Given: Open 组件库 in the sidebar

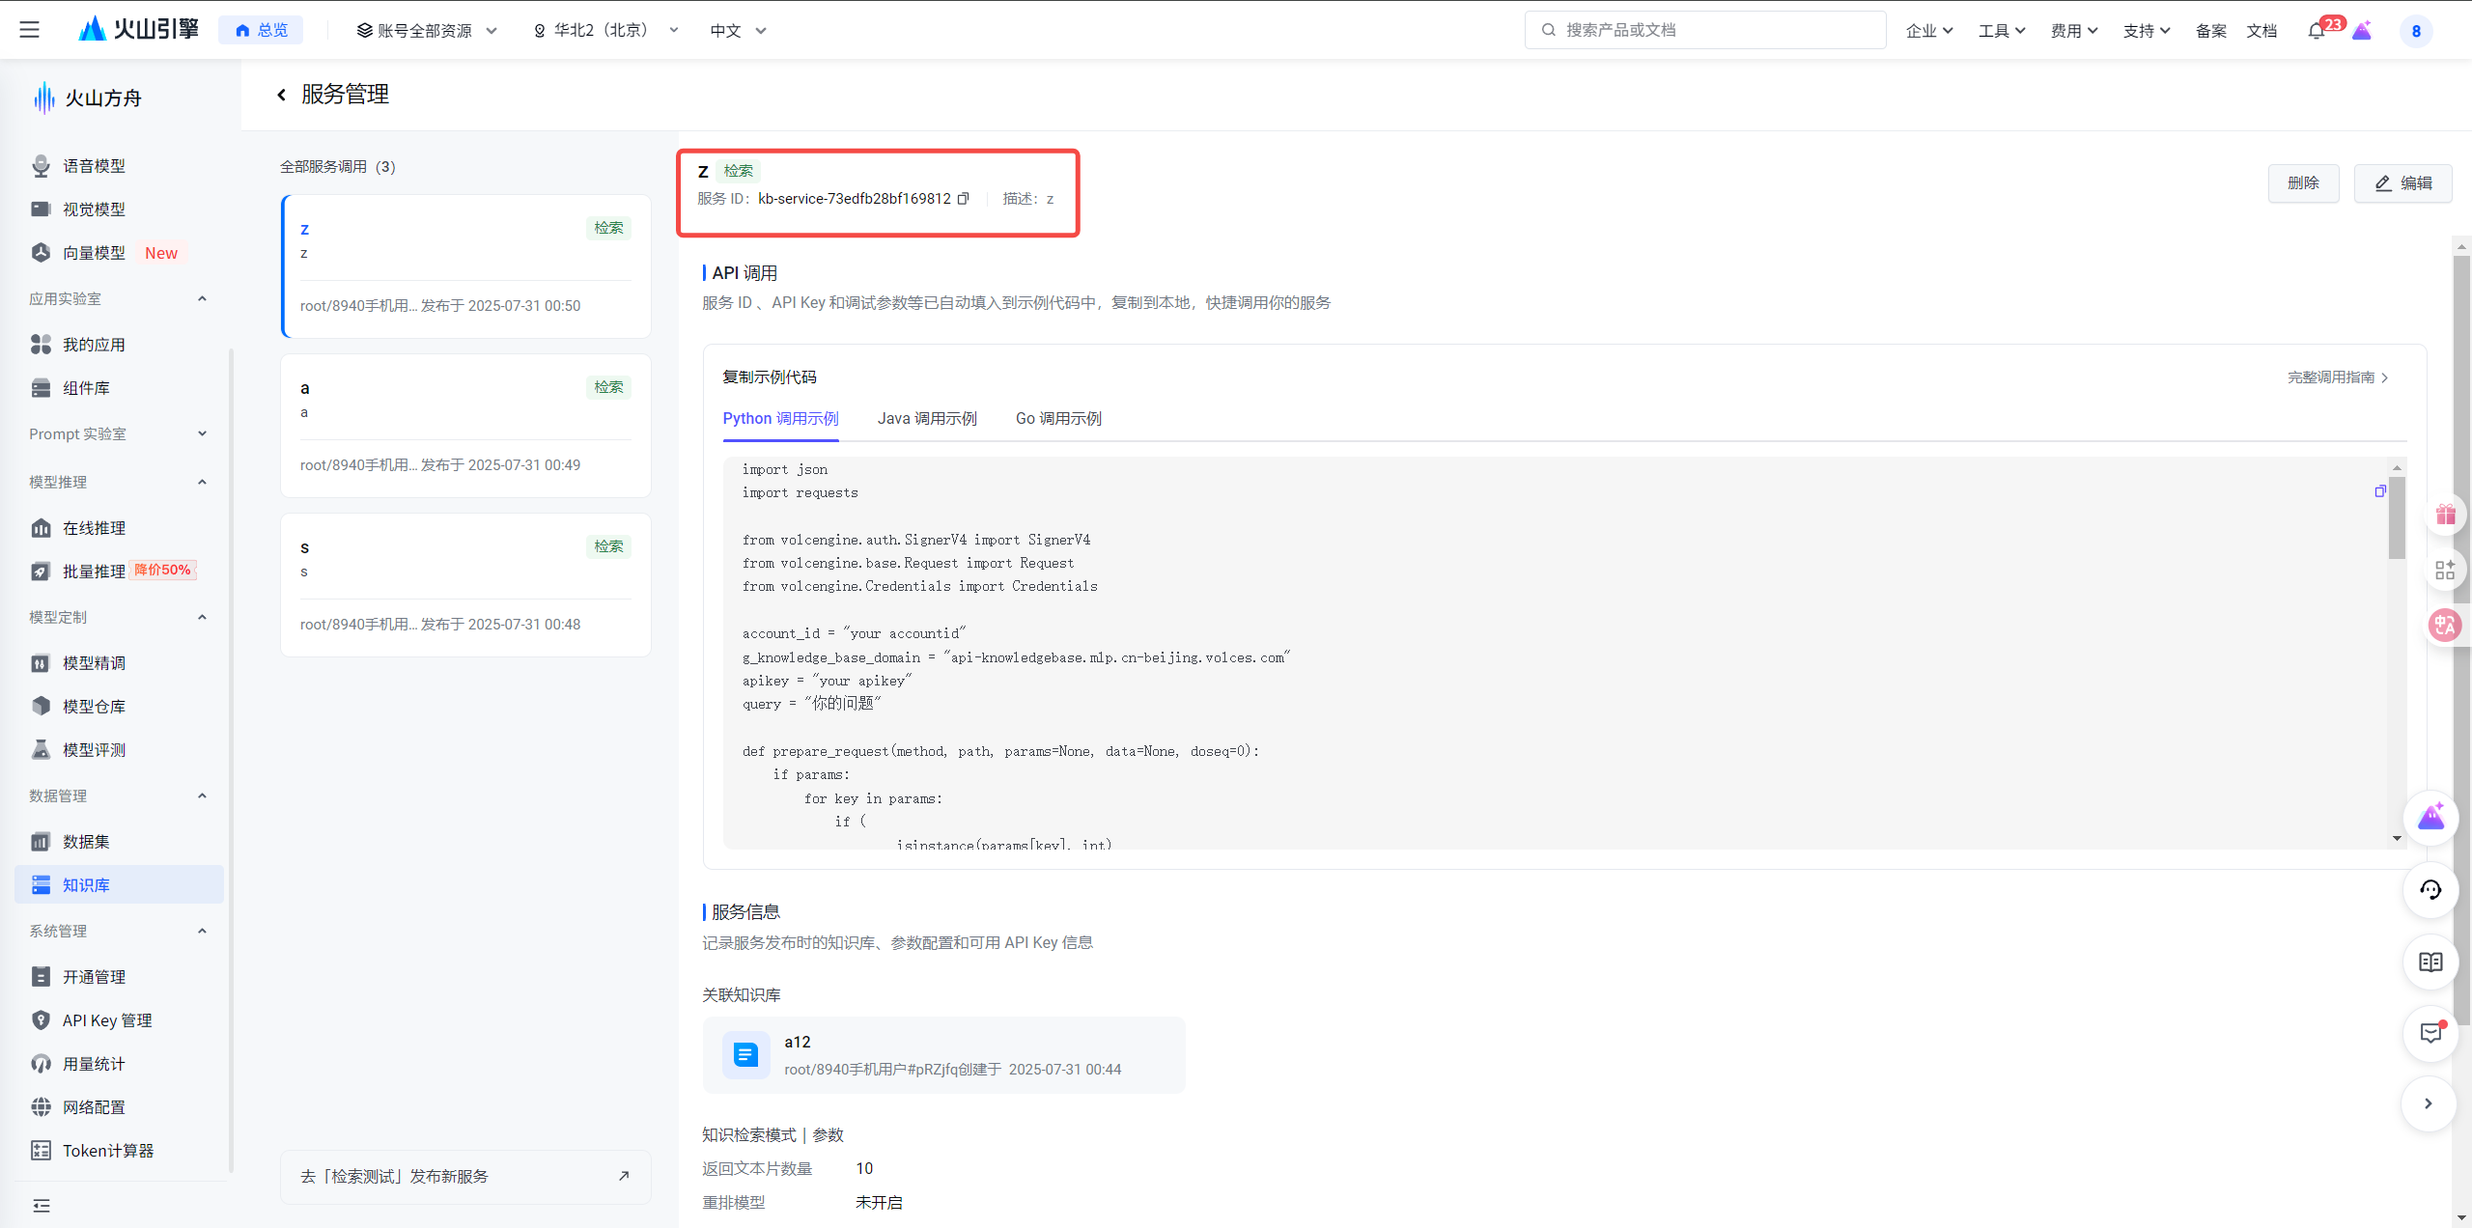Looking at the screenshot, I should [x=119, y=388].
